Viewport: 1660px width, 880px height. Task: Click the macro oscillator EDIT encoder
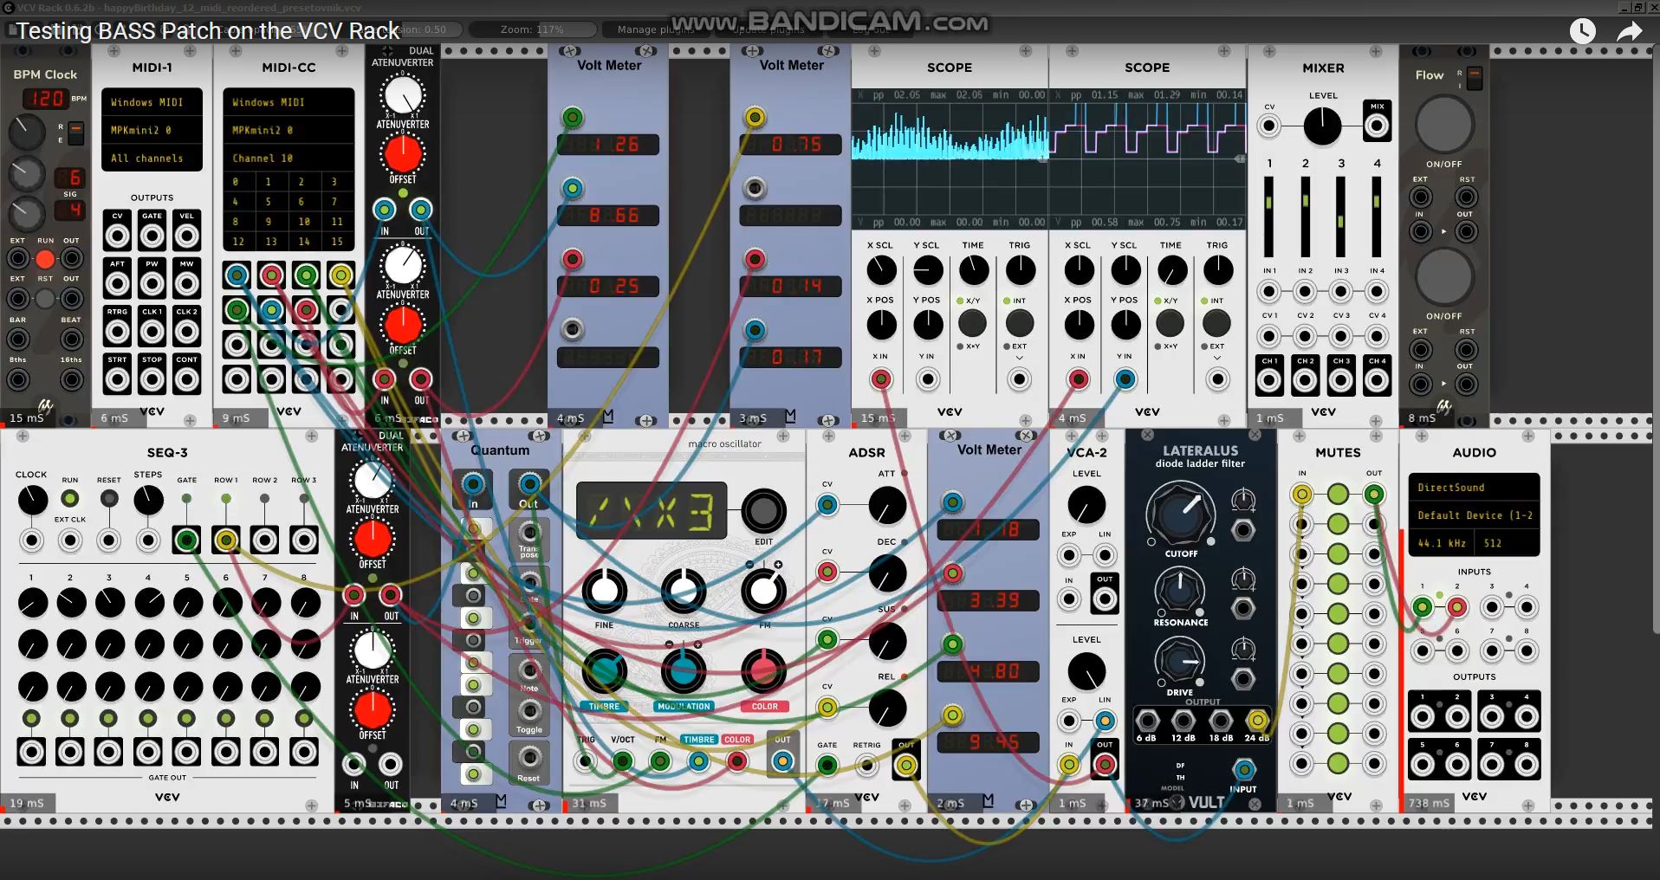(x=763, y=511)
